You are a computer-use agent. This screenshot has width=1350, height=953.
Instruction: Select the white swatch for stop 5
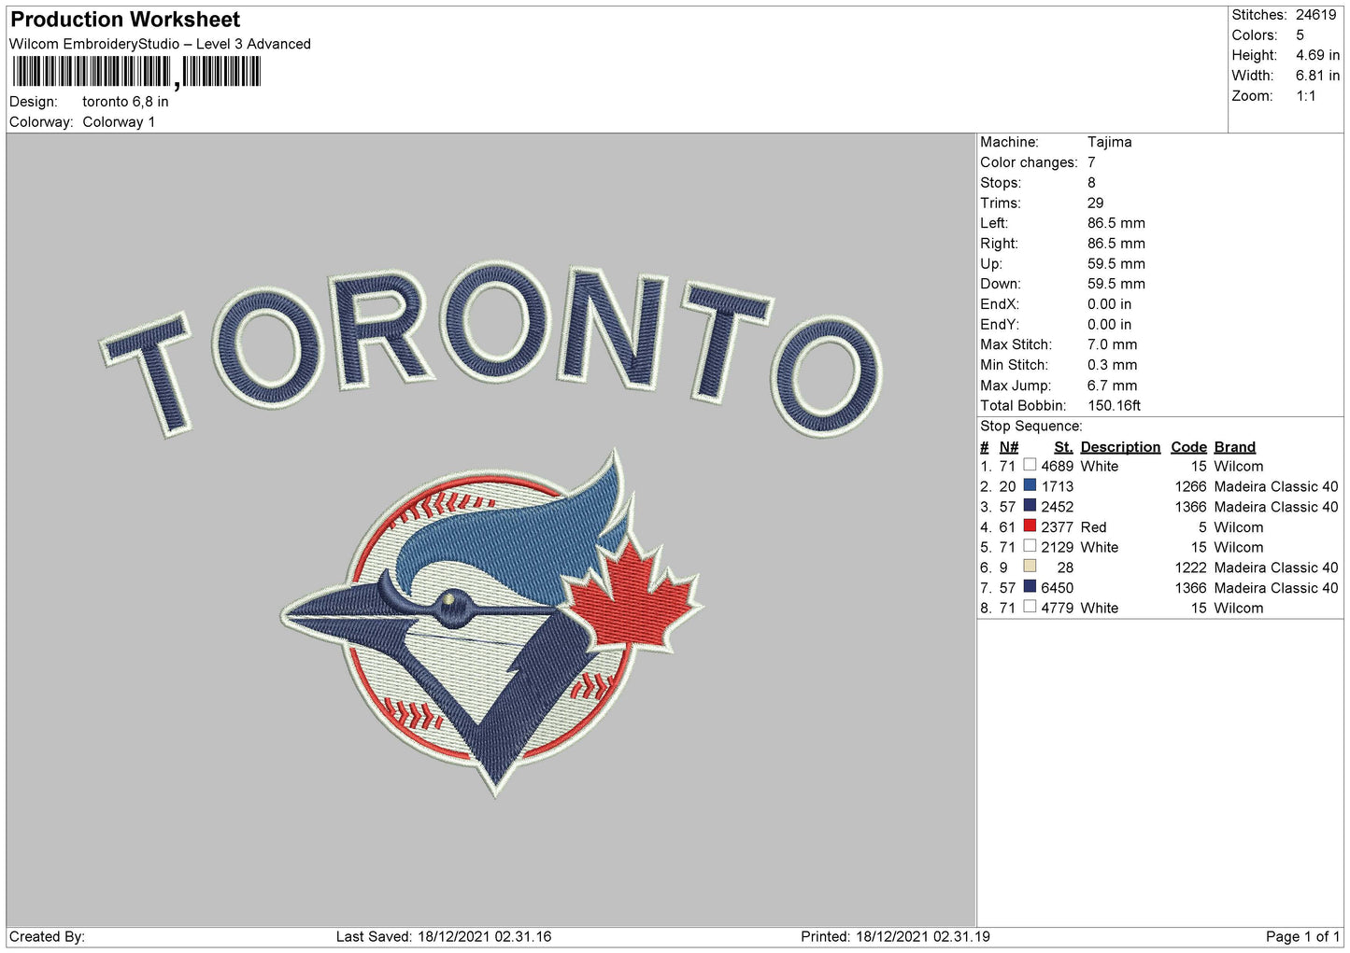[x=1030, y=546]
